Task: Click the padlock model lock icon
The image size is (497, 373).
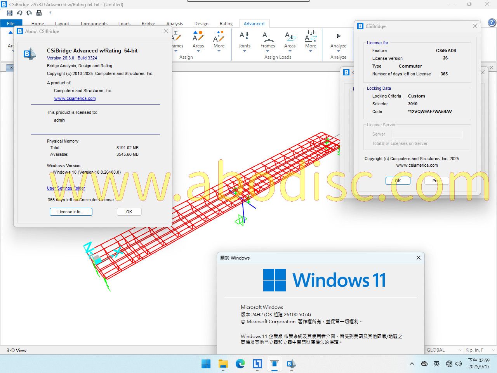Action: (x=39, y=13)
